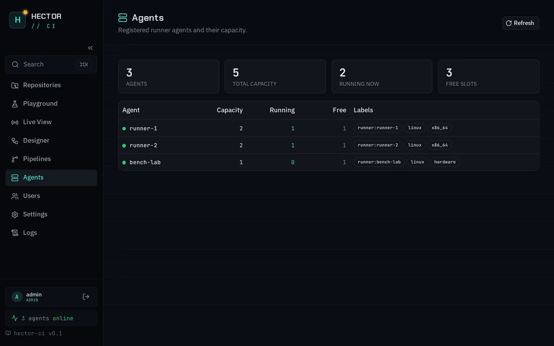Open the Settings page
This screenshot has height=346, width=554.
point(51,215)
